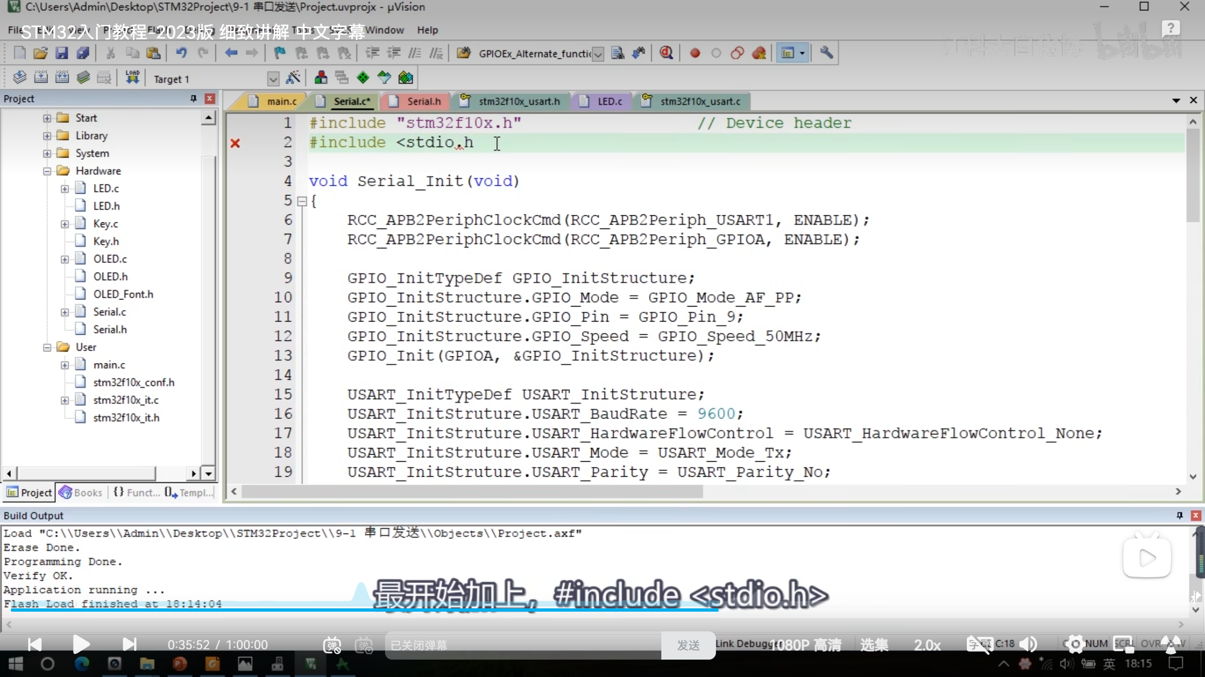Click the Undo arrow icon
The height and width of the screenshot is (677, 1205).
(181, 53)
